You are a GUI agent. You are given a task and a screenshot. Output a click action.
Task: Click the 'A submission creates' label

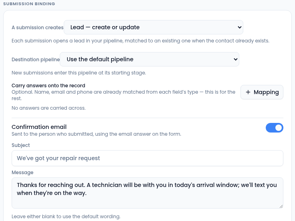[38, 28]
